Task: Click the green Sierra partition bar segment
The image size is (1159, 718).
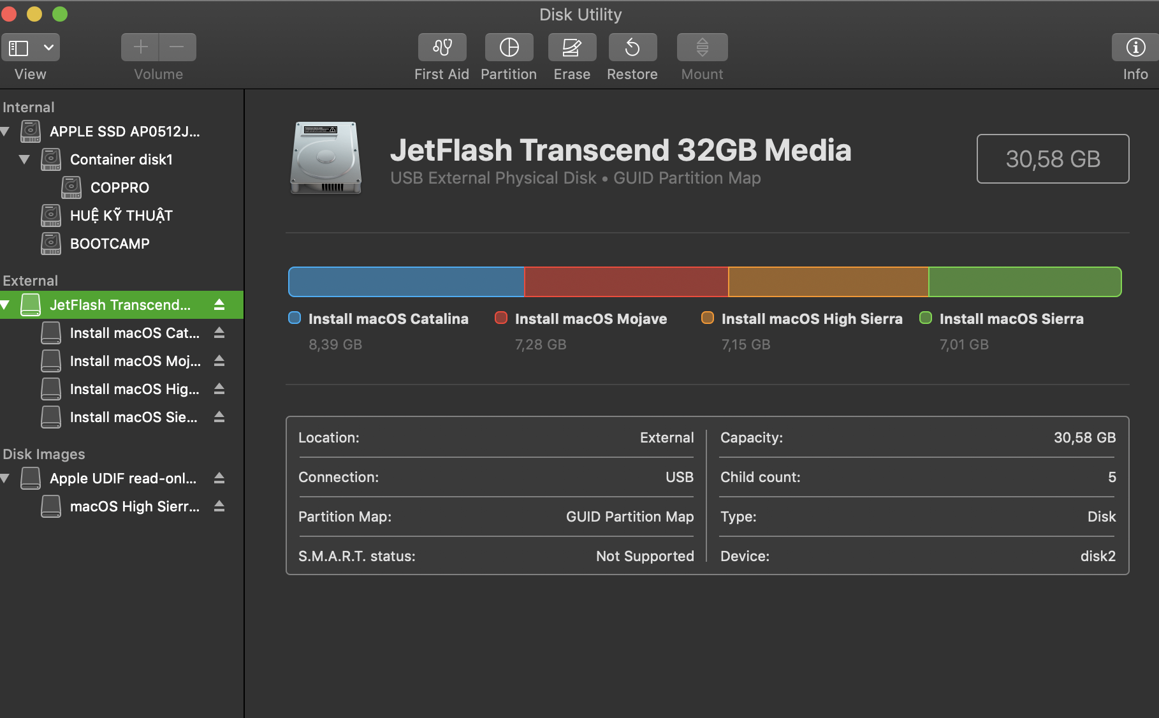Action: pos(1025,282)
